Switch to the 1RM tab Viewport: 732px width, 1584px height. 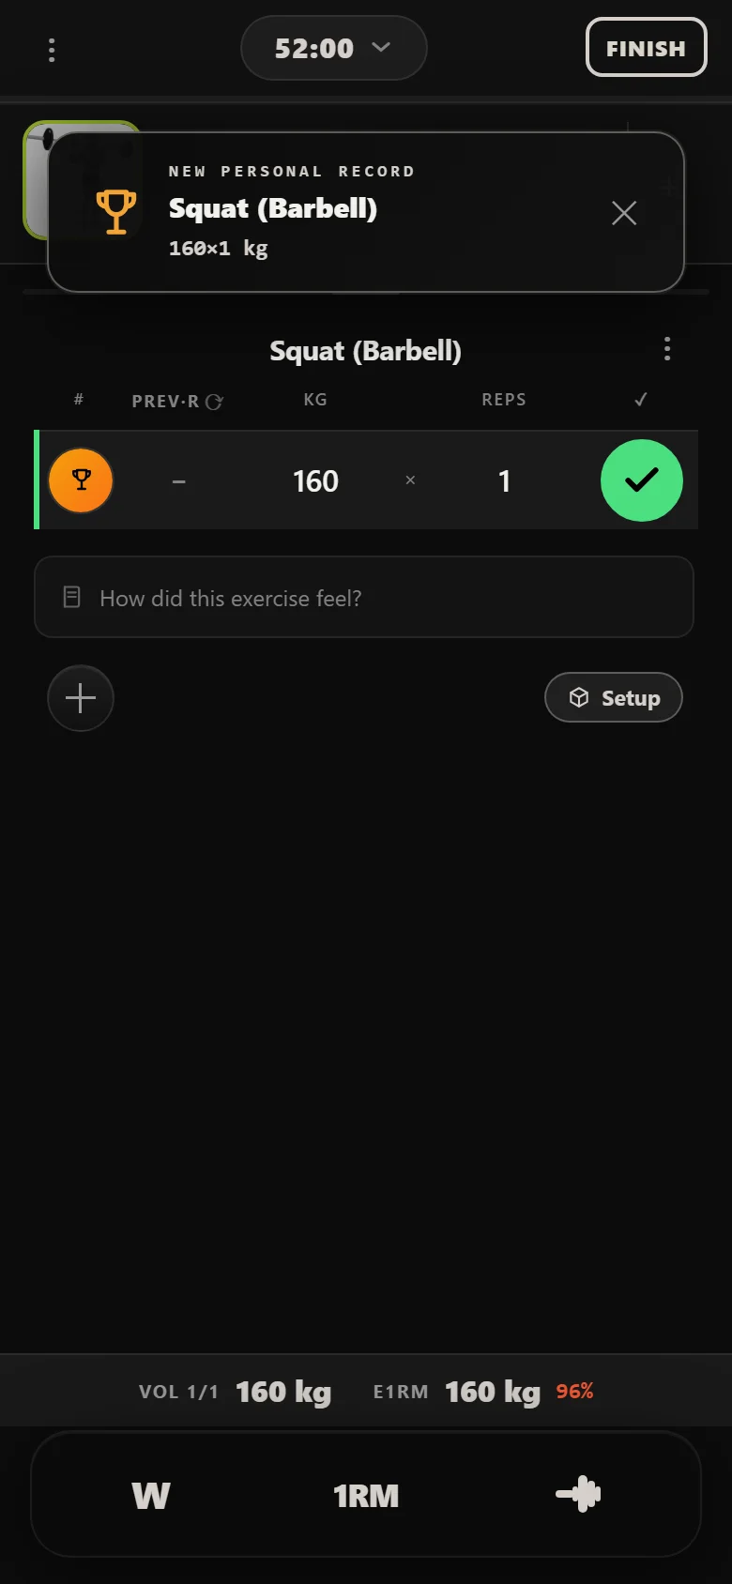(x=366, y=1495)
